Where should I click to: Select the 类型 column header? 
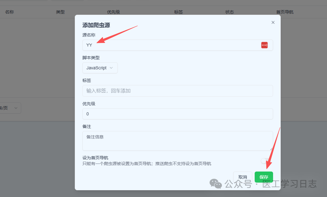pos(60,12)
